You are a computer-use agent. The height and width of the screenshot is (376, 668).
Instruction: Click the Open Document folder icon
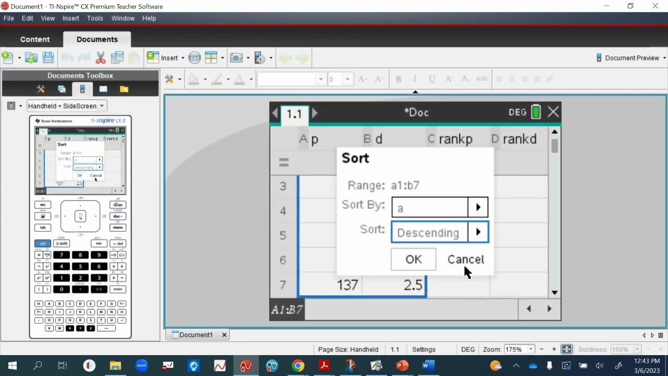31,58
